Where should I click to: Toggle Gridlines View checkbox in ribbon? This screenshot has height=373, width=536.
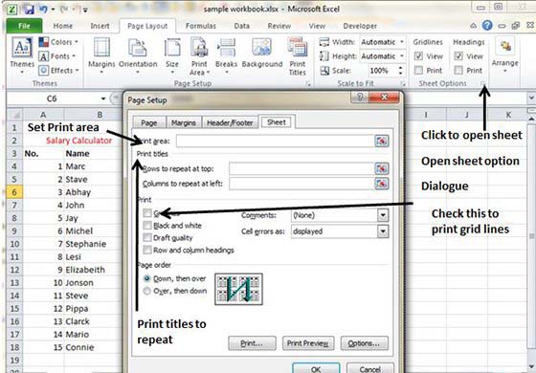pyautogui.click(x=419, y=56)
